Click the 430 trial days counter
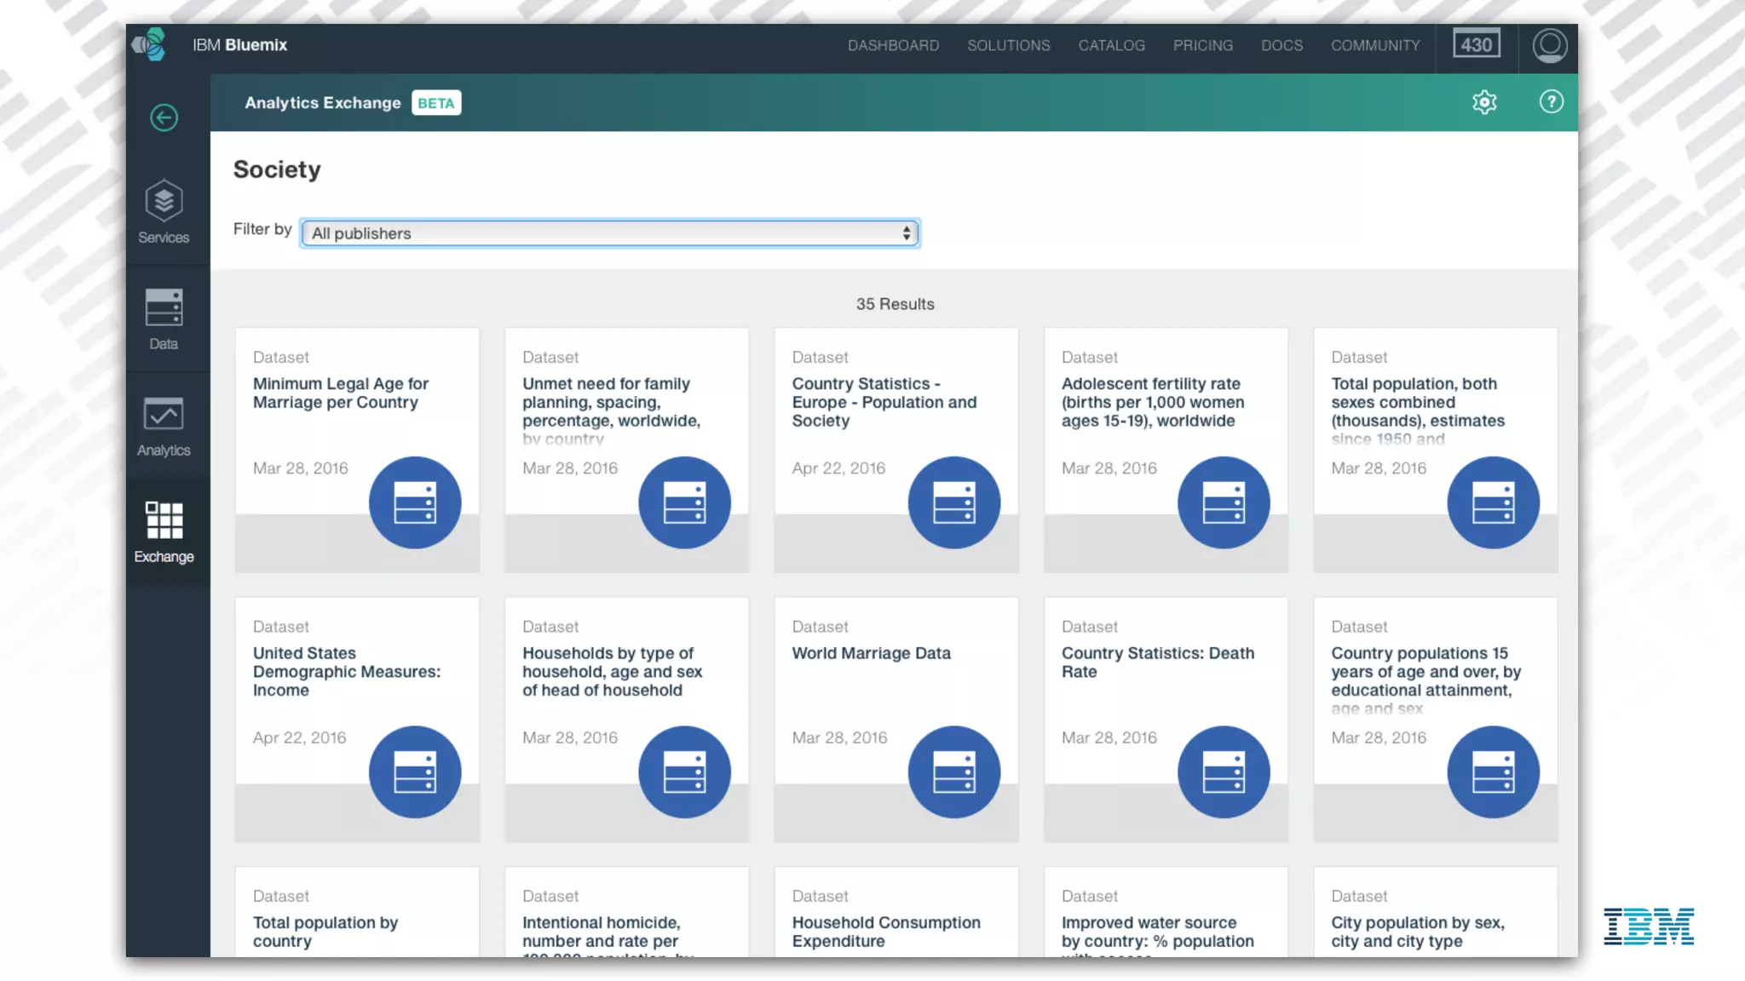This screenshot has height=981, width=1745. (x=1477, y=45)
